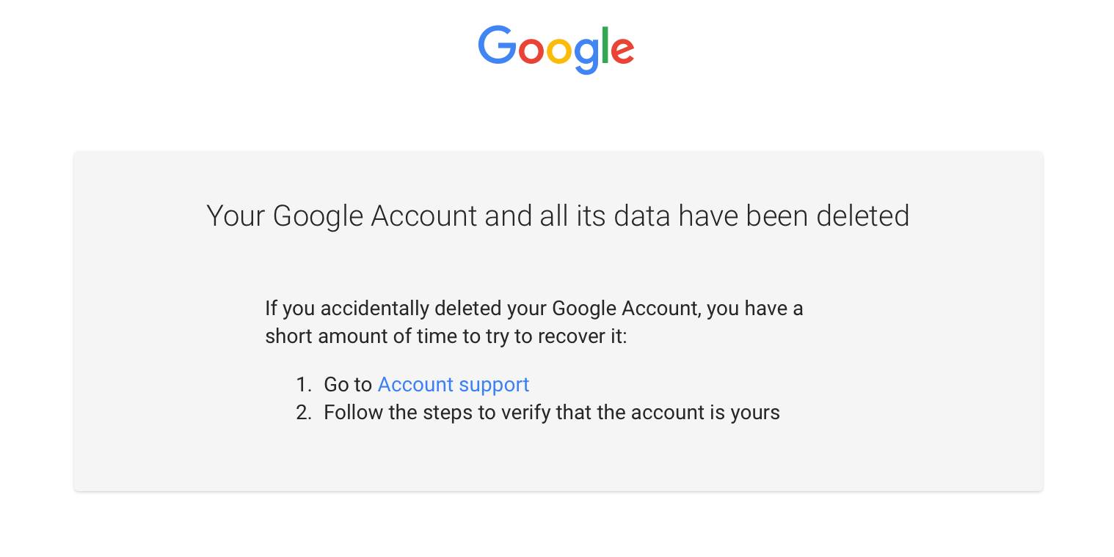Click the list number 2.
Screen dimensions: 1114x557
point(304,412)
